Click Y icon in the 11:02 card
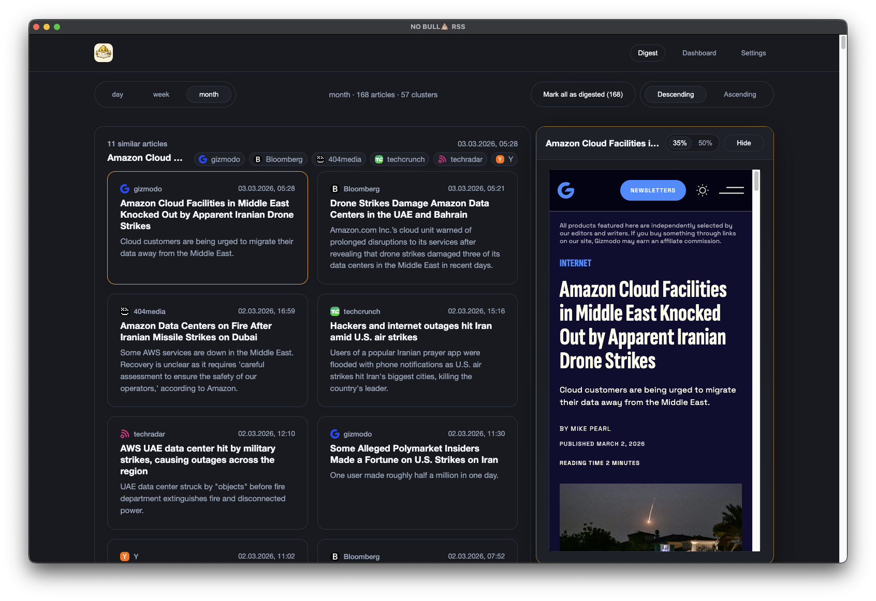The image size is (876, 601). pos(125,557)
